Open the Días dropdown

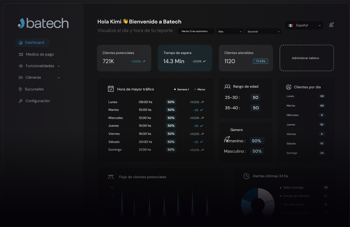230,31
